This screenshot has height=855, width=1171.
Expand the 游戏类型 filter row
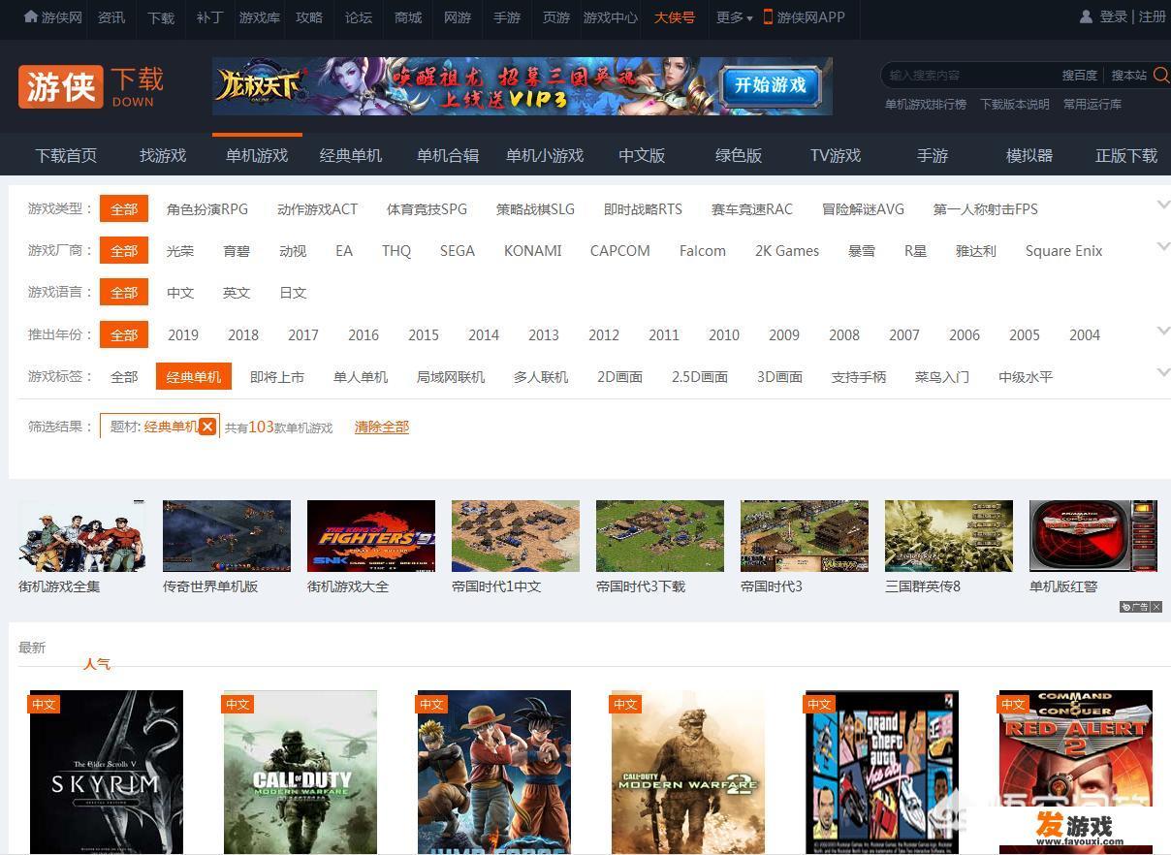pyautogui.click(x=1163, y=205)
